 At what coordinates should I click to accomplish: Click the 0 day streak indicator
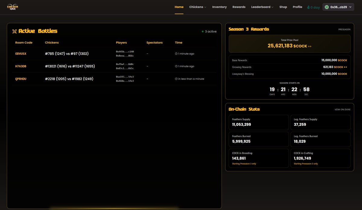pyautogui.click(x=313, y=7)
